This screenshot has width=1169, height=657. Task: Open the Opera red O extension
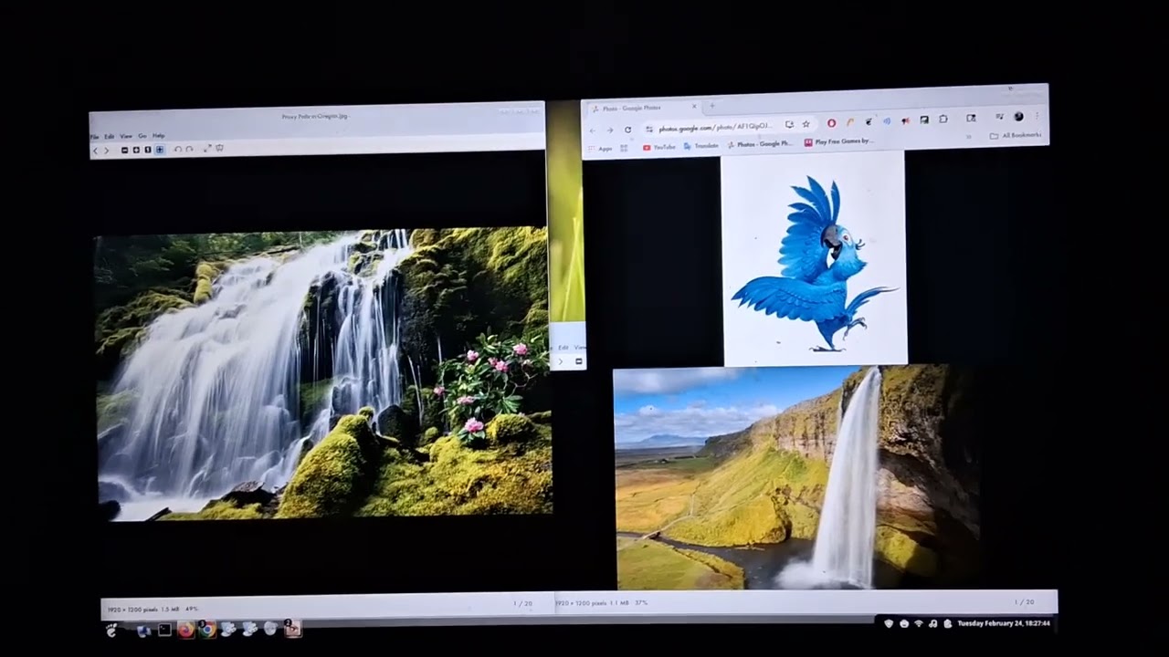(831, 123)
